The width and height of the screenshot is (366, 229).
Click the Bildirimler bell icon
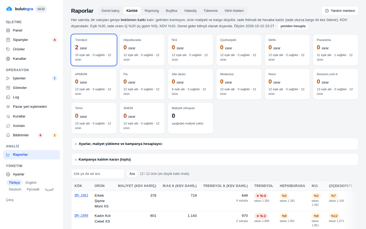point(8,135)
